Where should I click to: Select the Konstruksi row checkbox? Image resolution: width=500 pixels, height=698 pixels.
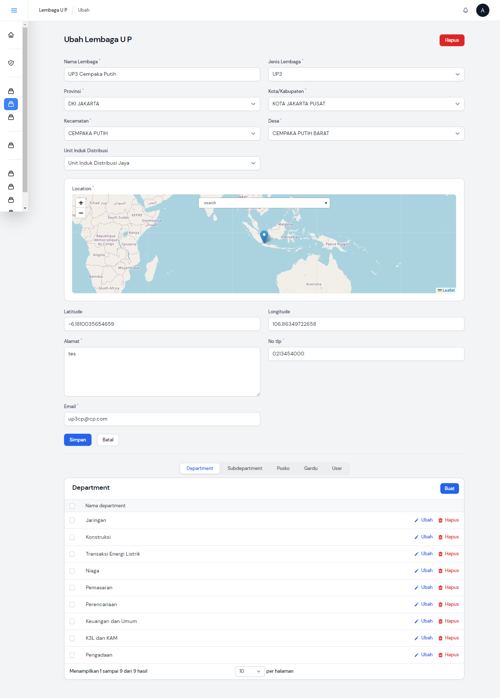72,537
